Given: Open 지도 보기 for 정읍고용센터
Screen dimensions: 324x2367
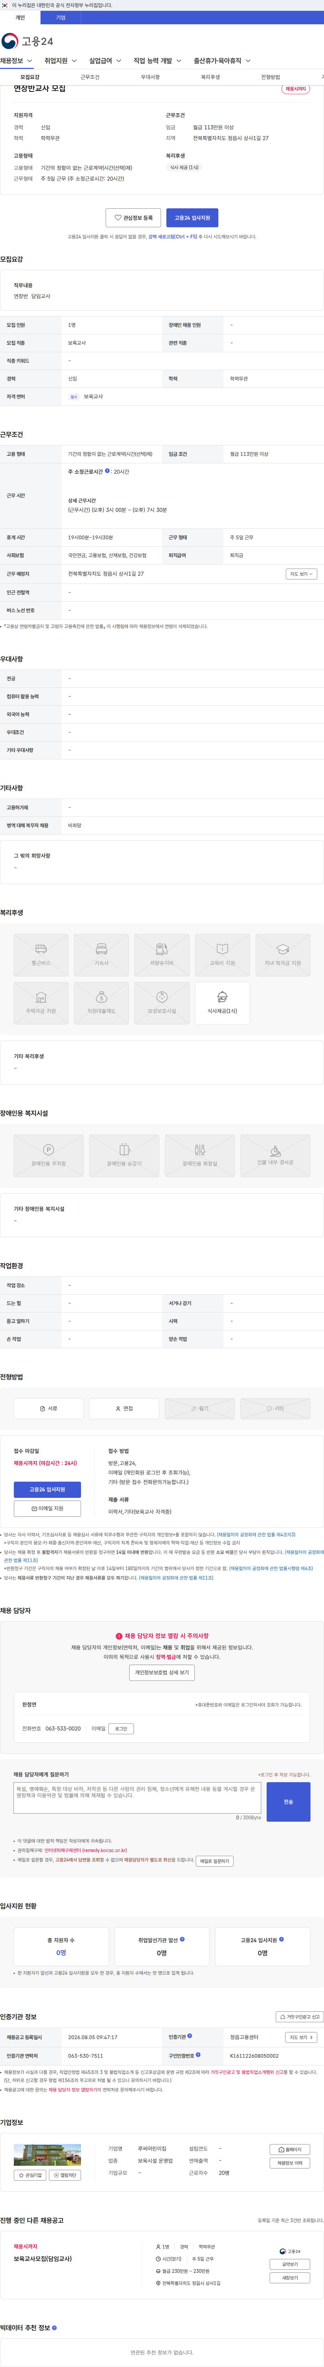Looking at the screenshot, I should 301,2037.
